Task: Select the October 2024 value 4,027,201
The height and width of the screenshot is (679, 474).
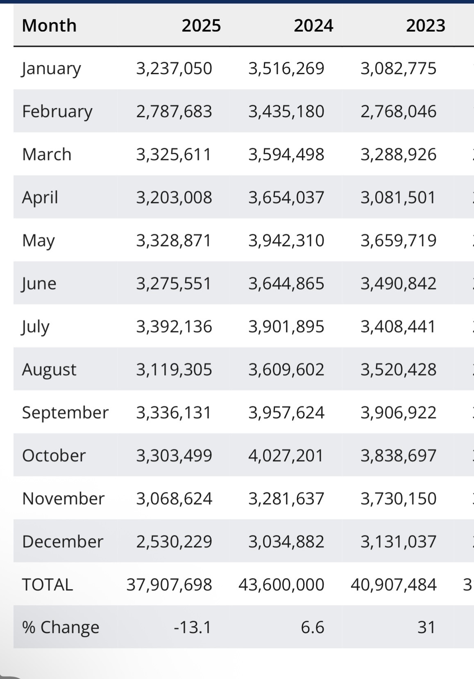Action: tap(286, 456)
